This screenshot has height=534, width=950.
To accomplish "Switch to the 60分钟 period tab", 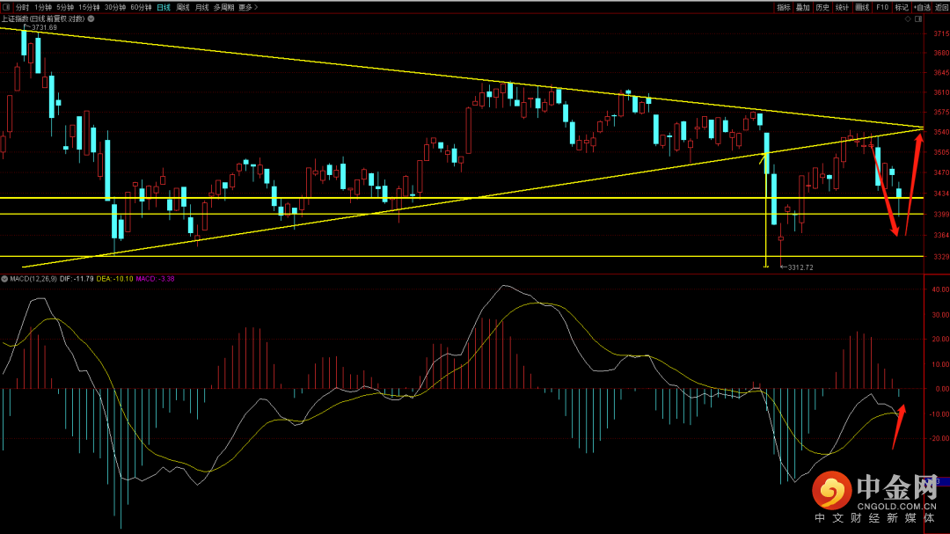I will coord(141,7).
